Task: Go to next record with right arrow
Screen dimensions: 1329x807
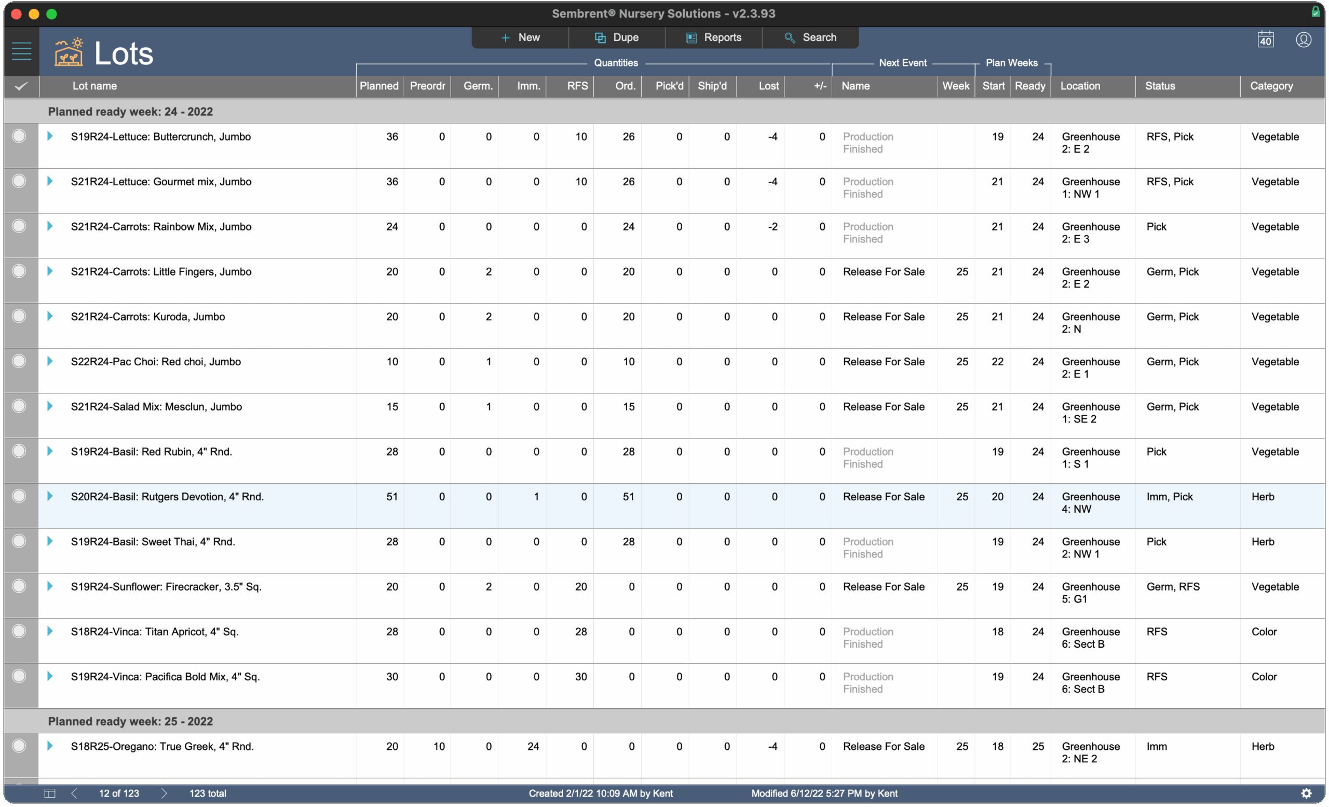Action: 164,793
